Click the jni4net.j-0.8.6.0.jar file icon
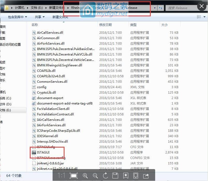This screenshot has width=208, height=181. 34,163
